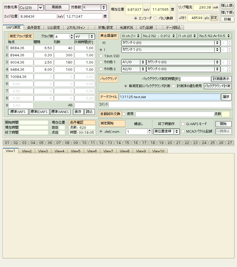Open the 周期表 periodic table button

pyautogui.click(x=57, y=7)
